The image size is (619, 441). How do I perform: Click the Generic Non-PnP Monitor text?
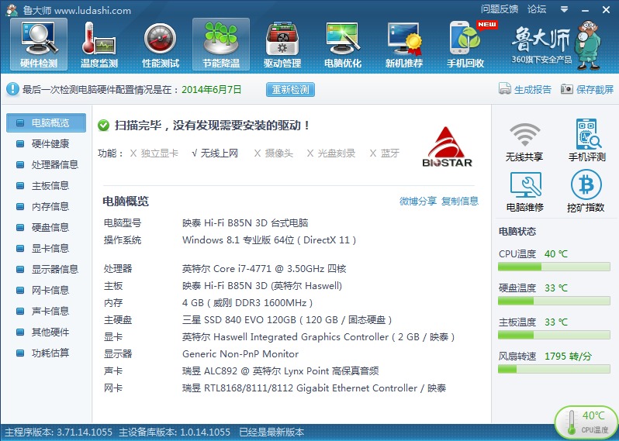[240, 354]
